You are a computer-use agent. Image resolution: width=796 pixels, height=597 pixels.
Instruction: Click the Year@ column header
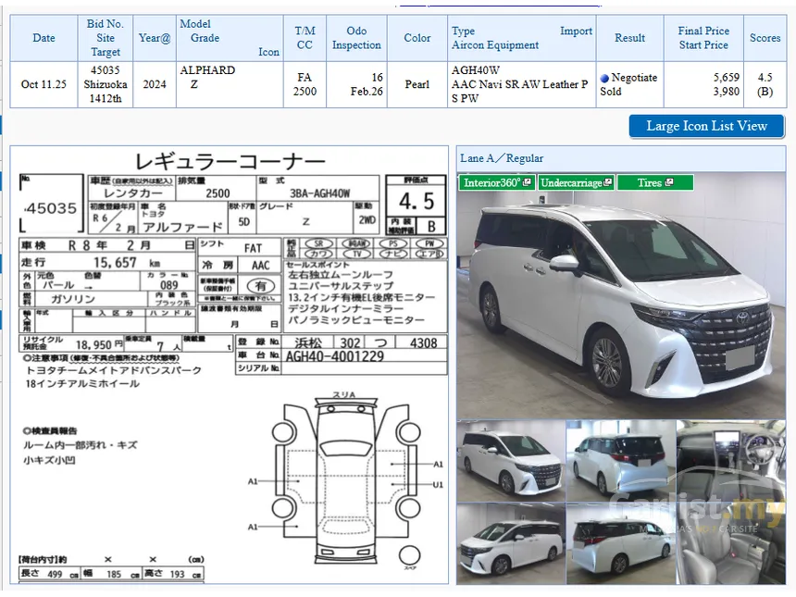coord(155,38)
